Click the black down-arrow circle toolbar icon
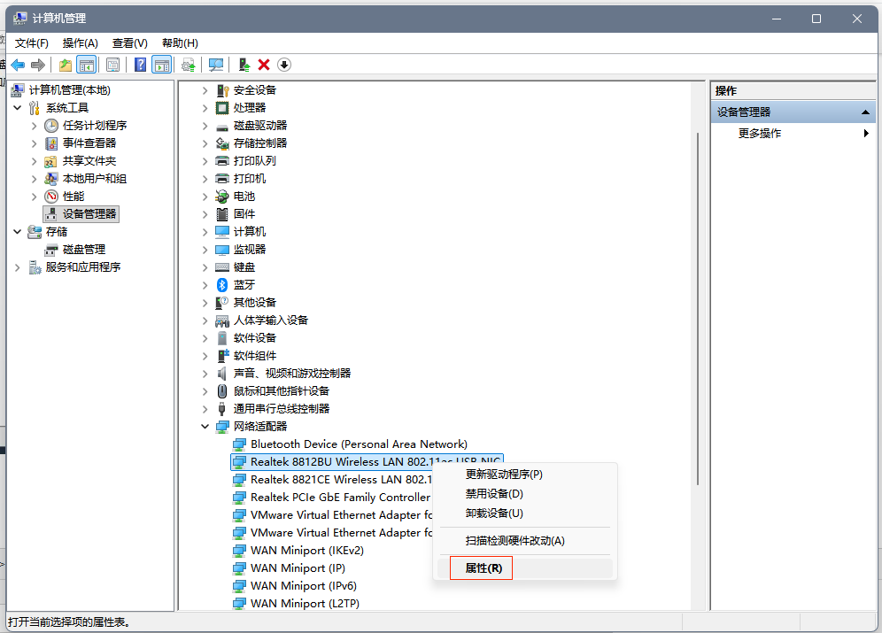 pyautogui.click(x=284, y=65)
